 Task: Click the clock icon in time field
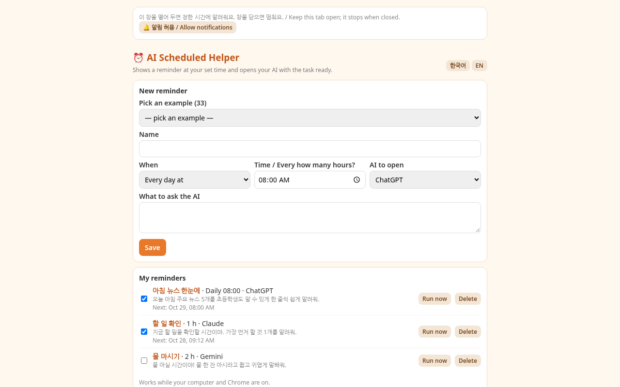click(x=357, y=179)
